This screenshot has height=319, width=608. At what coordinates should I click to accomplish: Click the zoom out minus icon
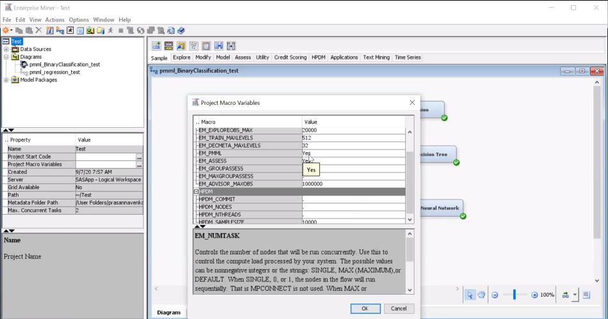(x=495, y=295)
